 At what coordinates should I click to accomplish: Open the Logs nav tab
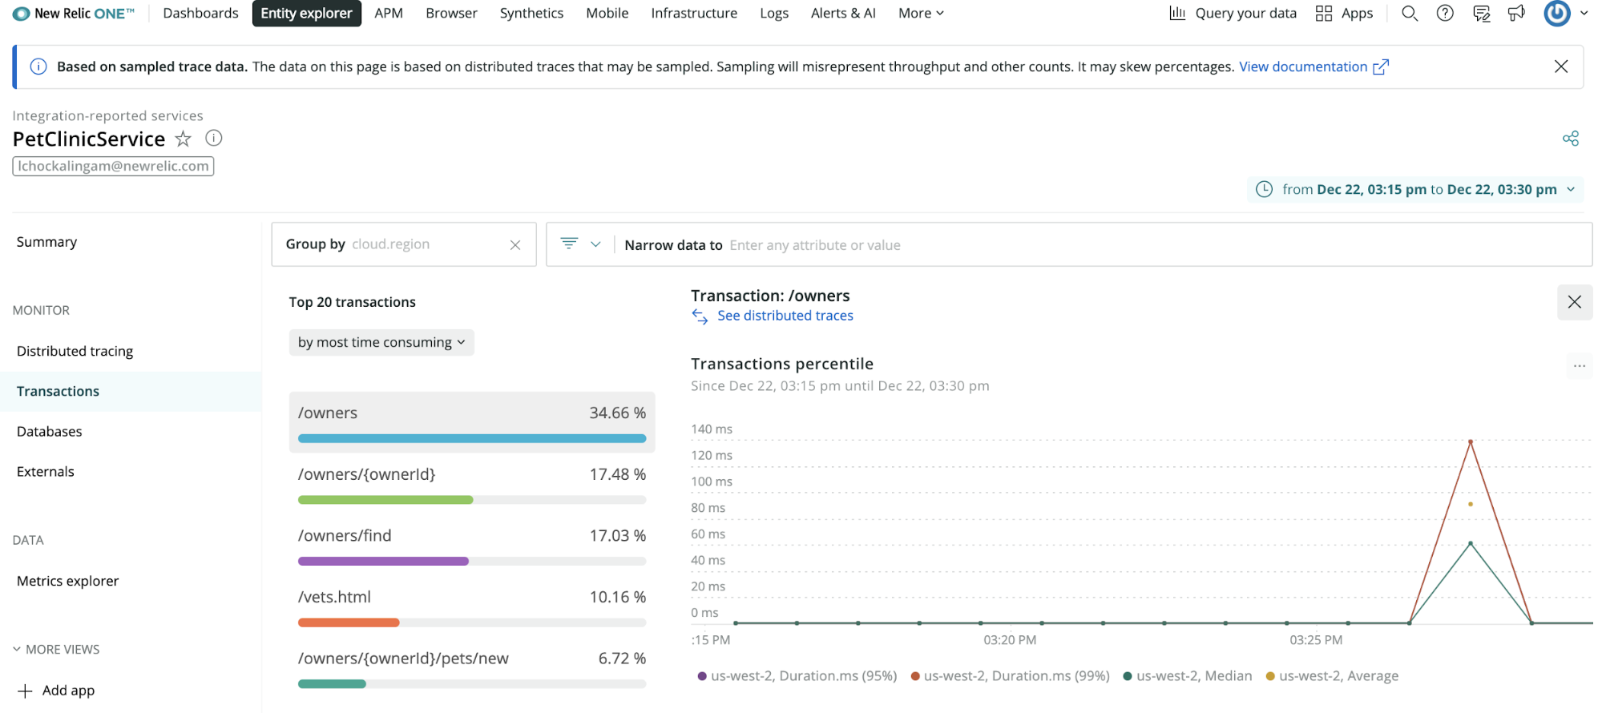(x=774, y=13)
